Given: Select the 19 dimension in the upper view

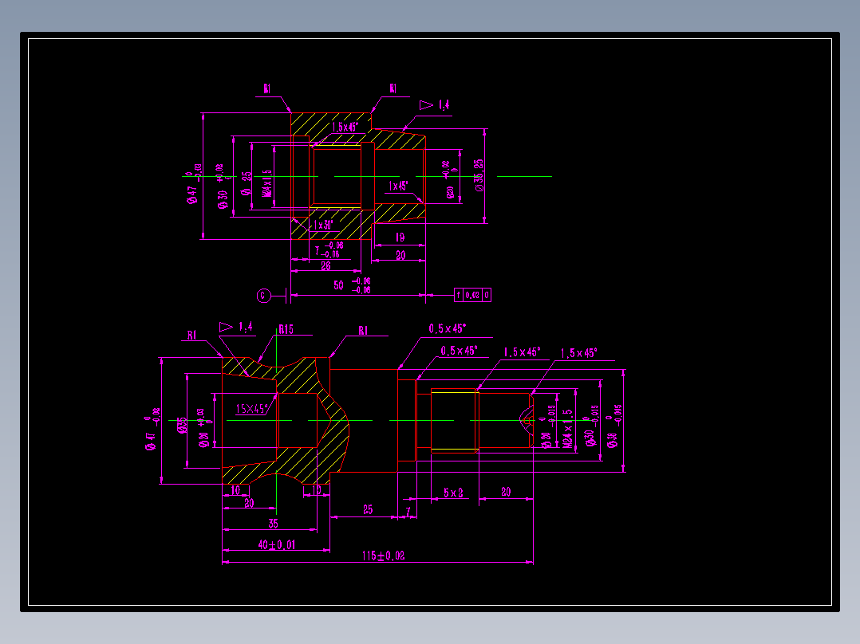Looking at the screenshot, I should tap(400, 238).
